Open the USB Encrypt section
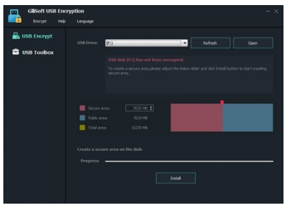The image size is (288, 207). click(32, 36)
